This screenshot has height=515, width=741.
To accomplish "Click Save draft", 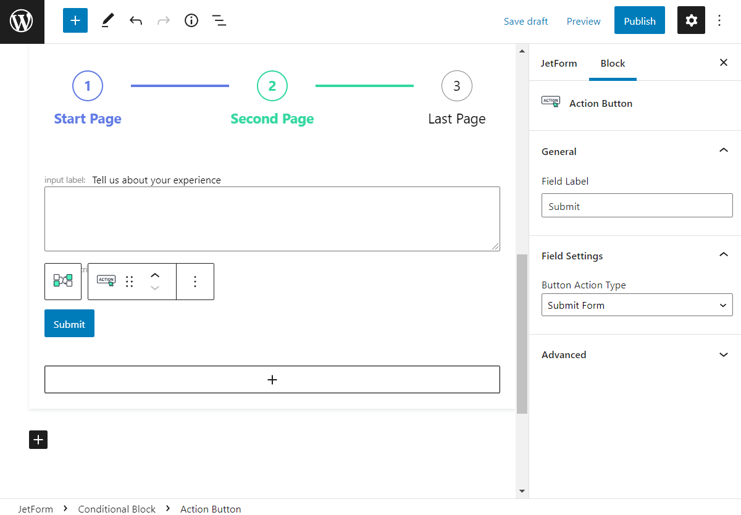I will [x=525, y=20].
